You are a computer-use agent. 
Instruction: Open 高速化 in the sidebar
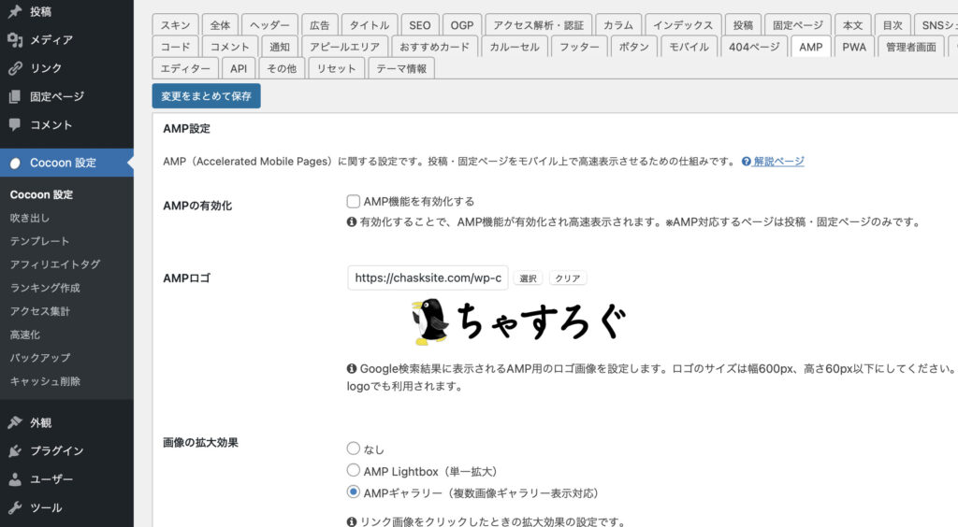point(24,335)
